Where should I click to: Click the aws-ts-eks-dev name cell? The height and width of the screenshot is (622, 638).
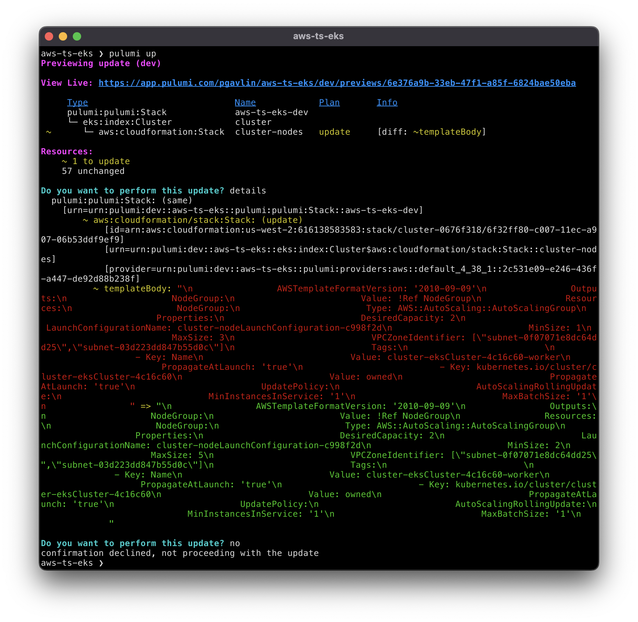click(x=271, y=112)
